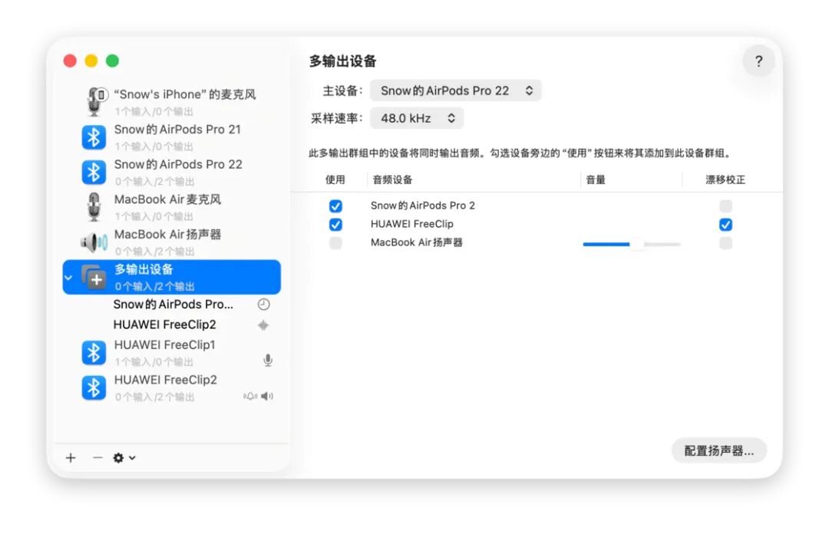Screen dimensions: 829x534
Task: Click speaker output indicator on HUAWEI FreeClip2
Action: 267,396
